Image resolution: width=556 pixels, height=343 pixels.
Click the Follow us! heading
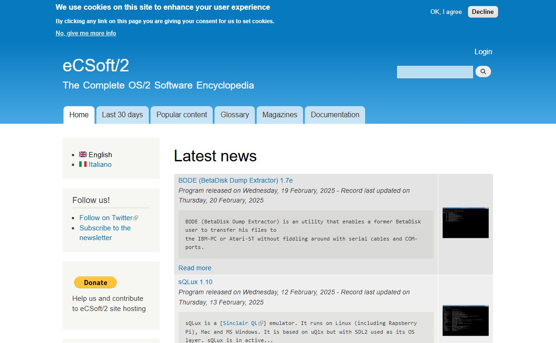tap(91, 200)
